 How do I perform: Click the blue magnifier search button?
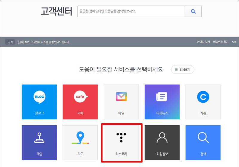click(x=193, y=11)
